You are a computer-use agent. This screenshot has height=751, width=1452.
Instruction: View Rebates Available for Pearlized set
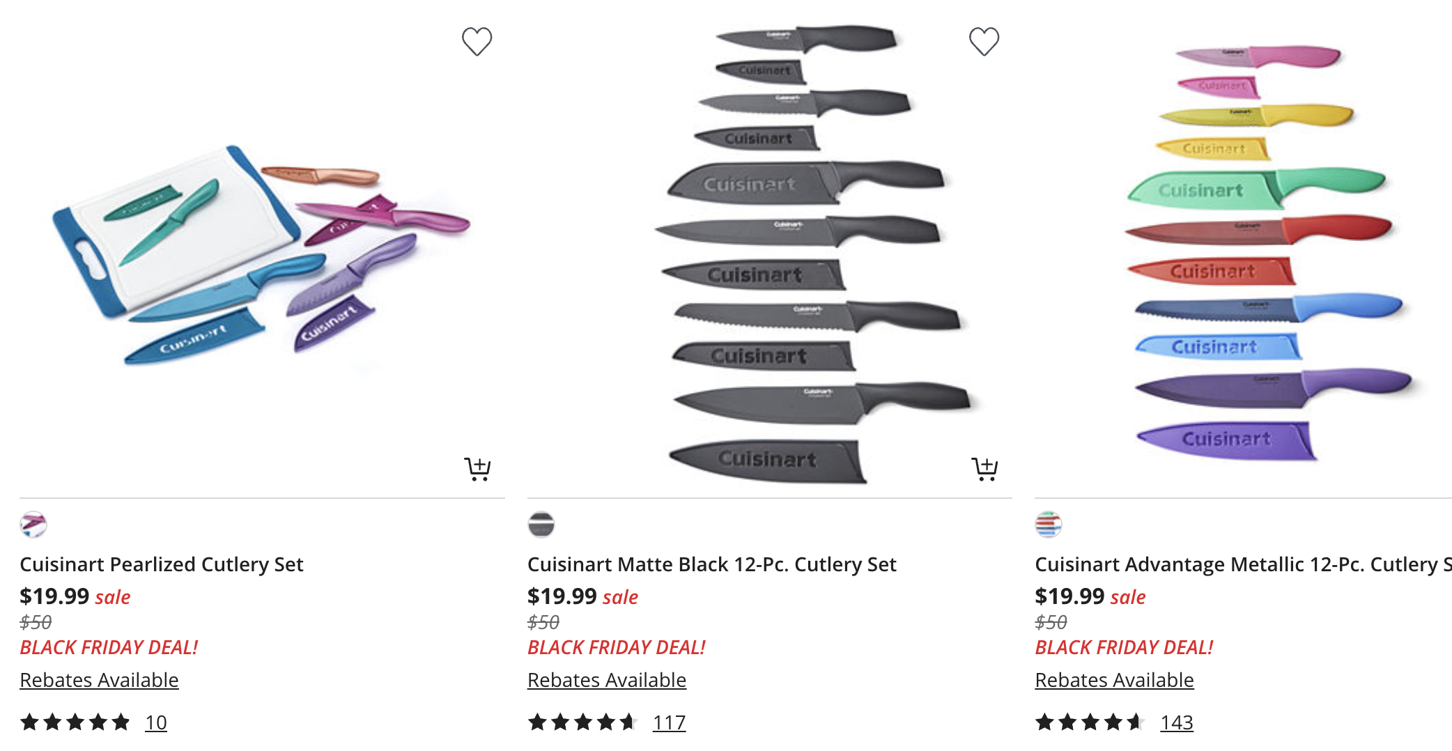[99, 680]
